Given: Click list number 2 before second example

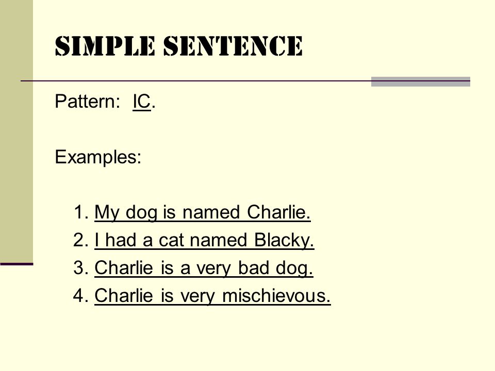Looking at the screenshot, I should click(81, 240).
